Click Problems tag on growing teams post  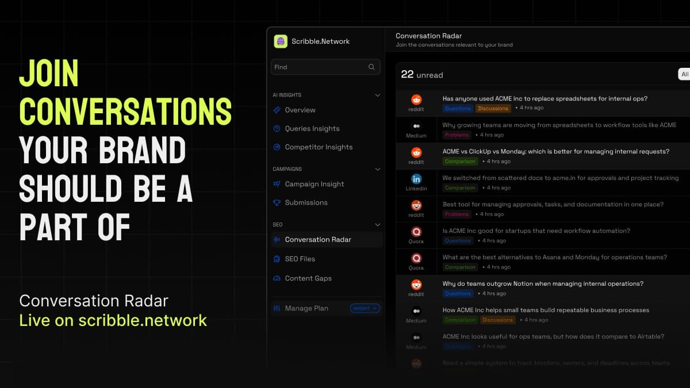[457, 135]
